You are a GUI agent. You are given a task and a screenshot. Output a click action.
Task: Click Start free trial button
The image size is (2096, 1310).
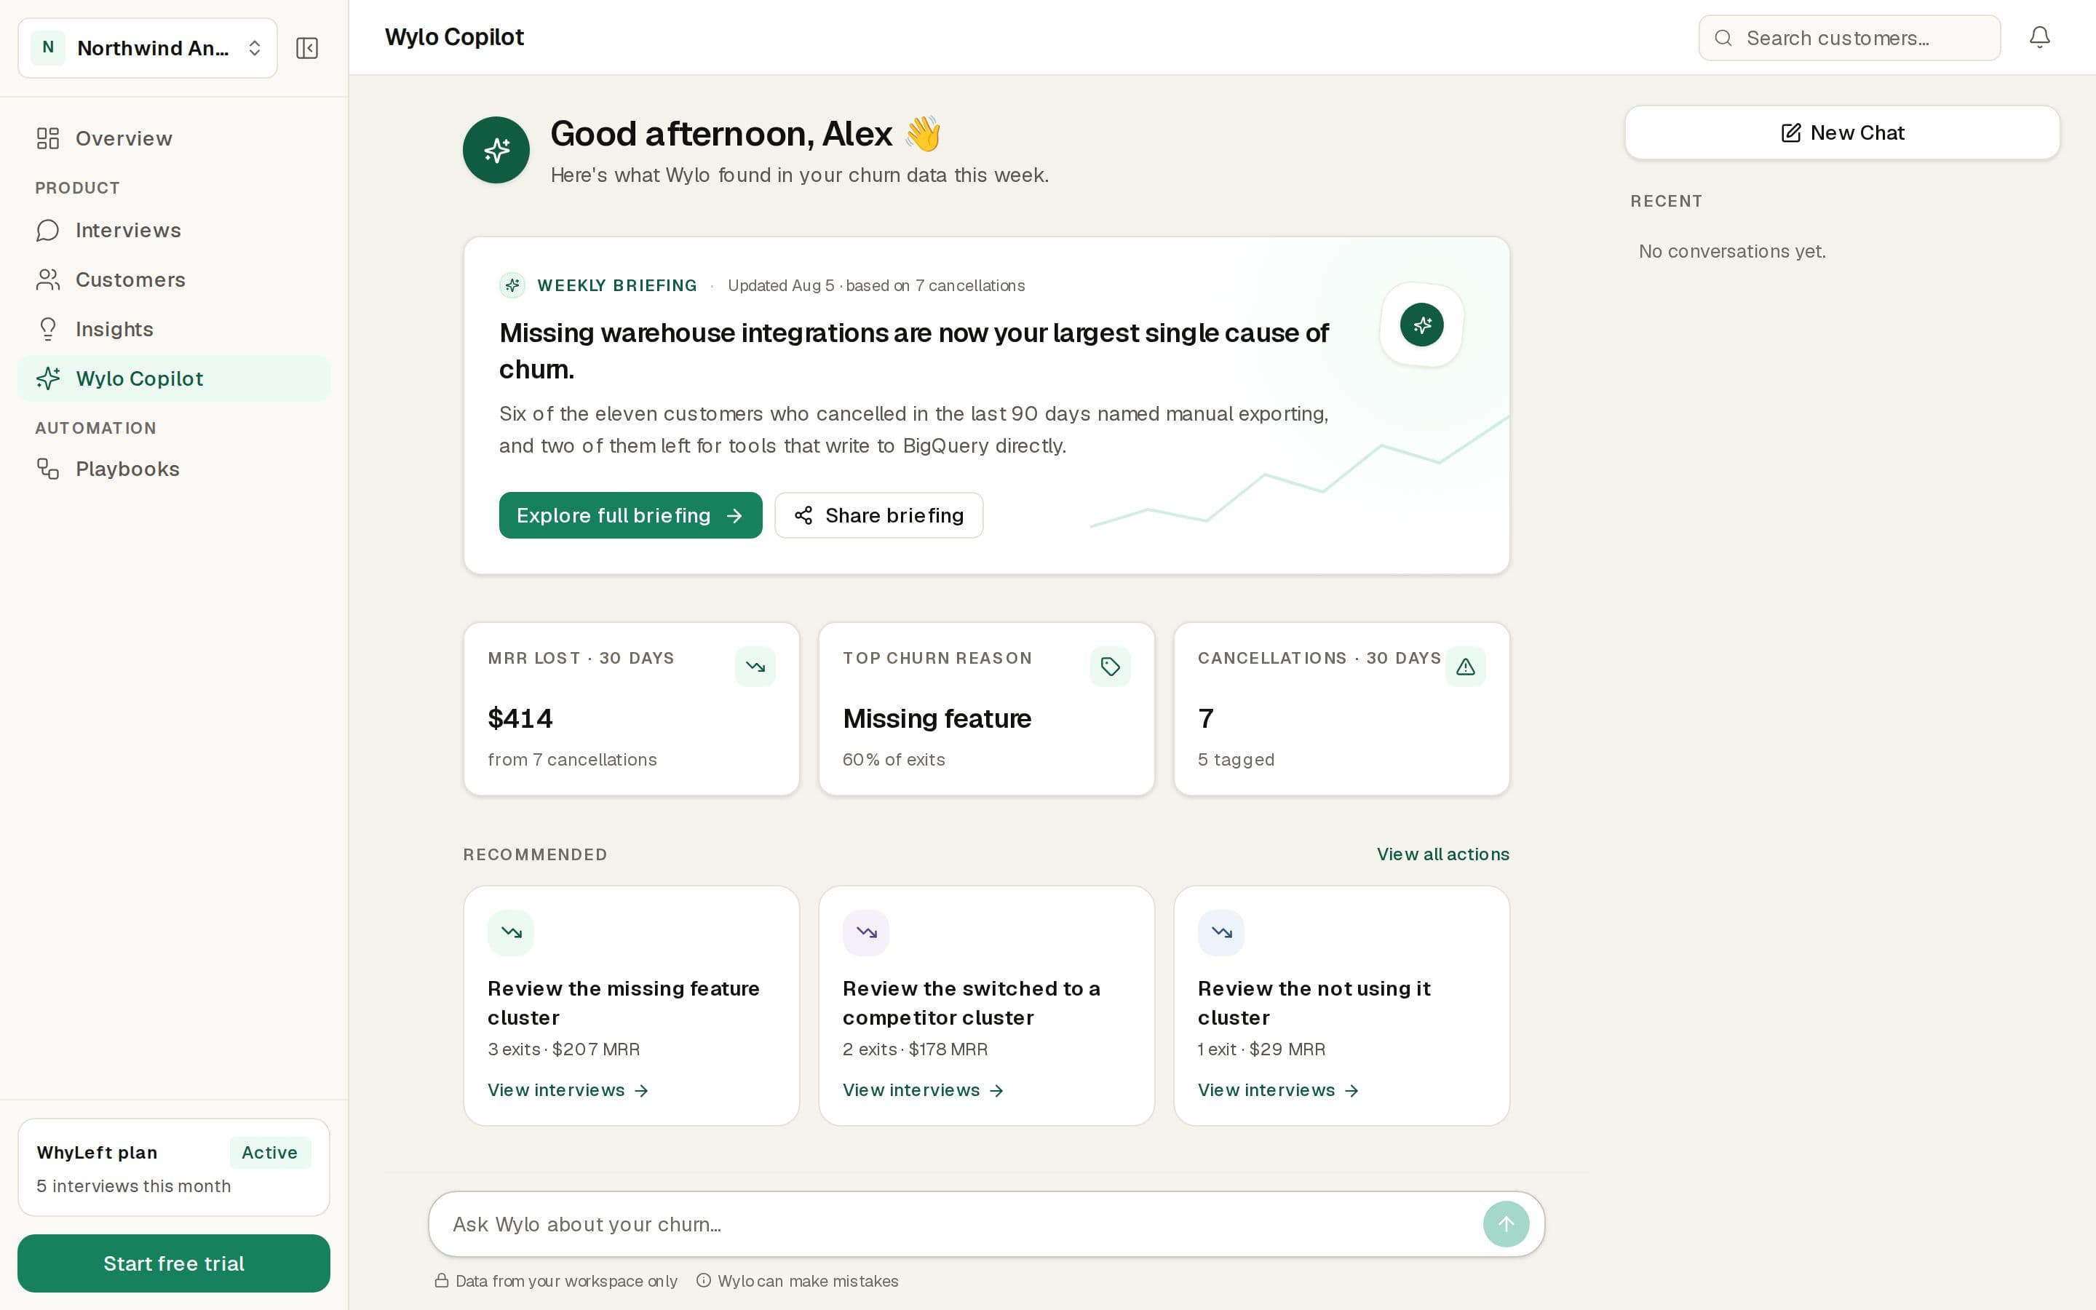coord(174,1263)
